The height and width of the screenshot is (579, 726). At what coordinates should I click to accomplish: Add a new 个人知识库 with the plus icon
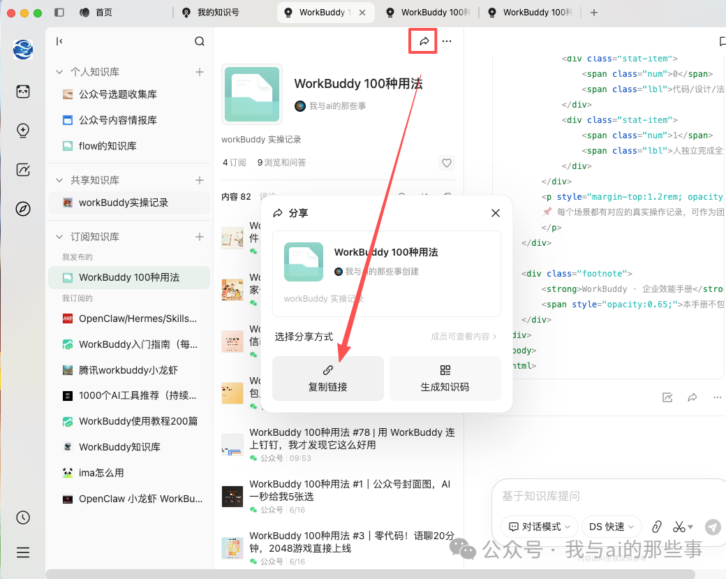200,72
